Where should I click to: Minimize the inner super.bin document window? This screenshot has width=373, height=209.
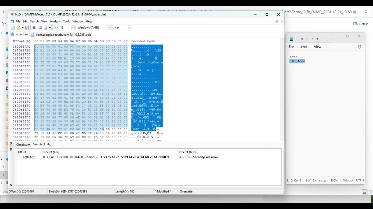[272, 21]
